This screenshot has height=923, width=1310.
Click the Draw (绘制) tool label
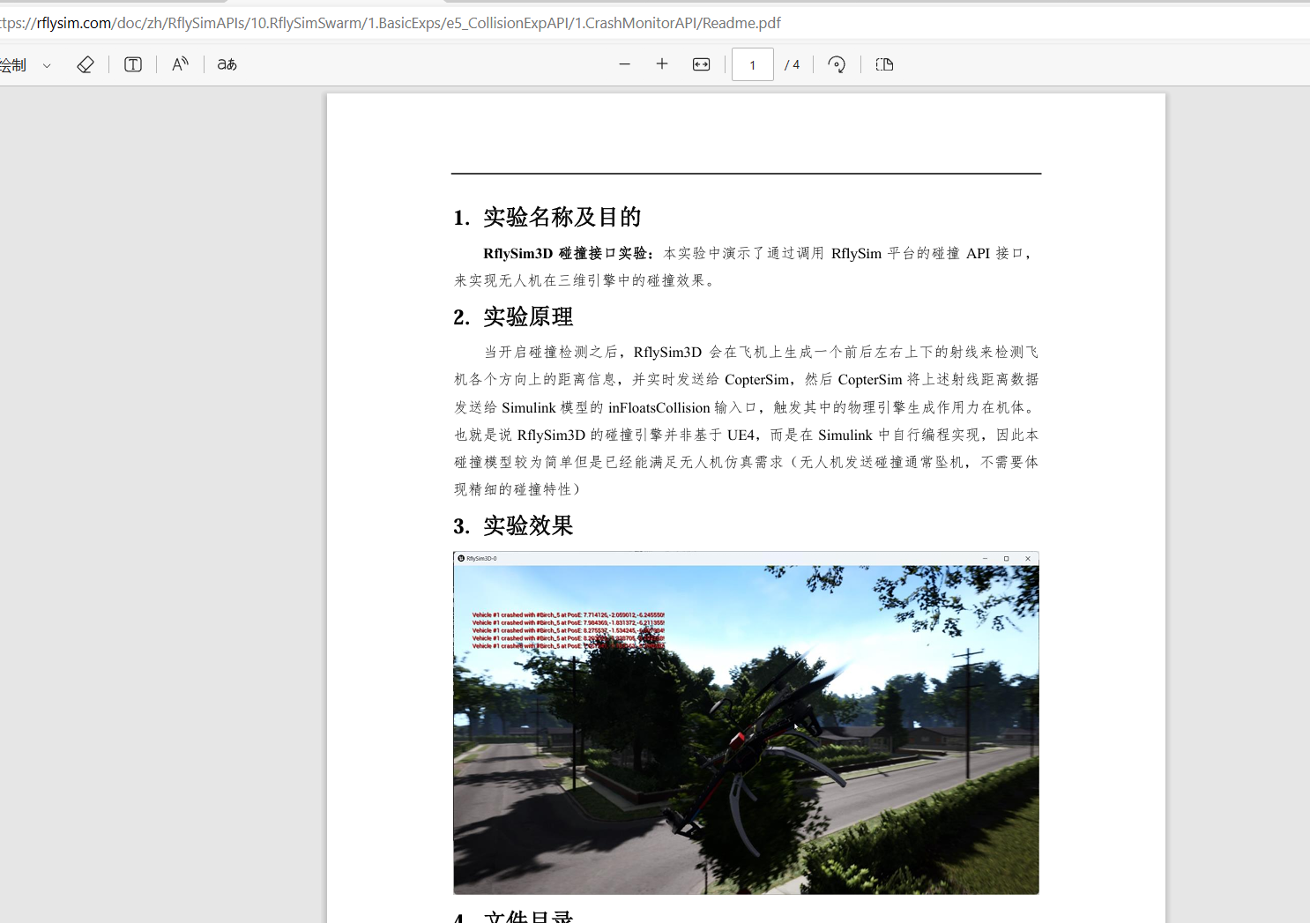coord(13,65)
